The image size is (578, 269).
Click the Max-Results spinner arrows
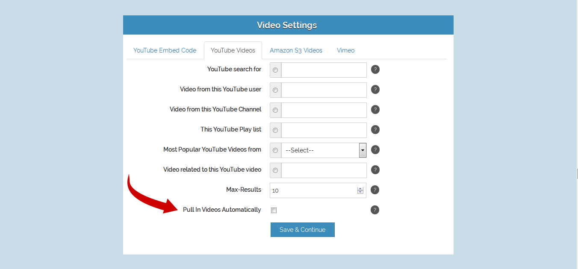pos(360,190)
